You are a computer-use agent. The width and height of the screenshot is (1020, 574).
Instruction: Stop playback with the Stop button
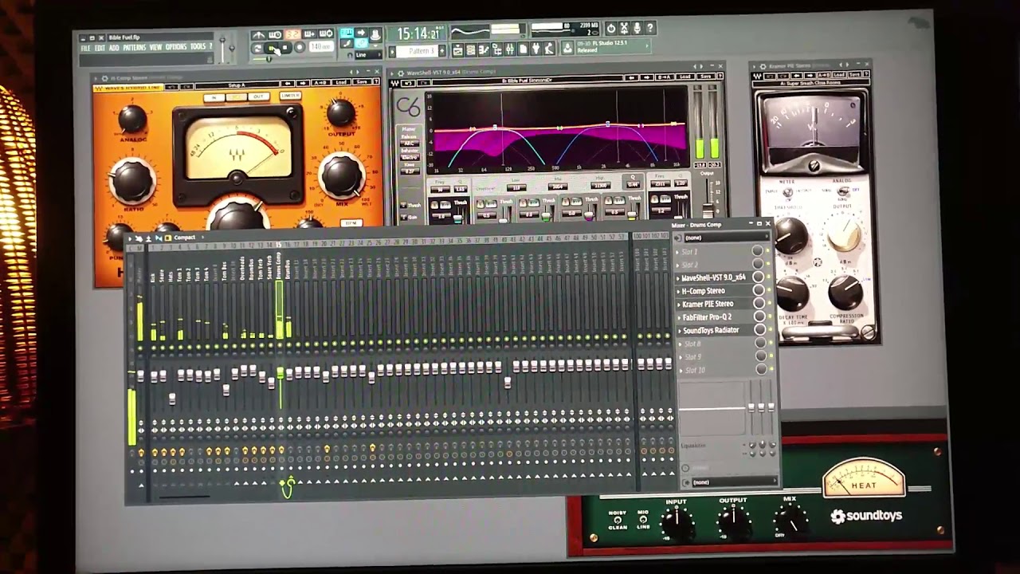[286, 49]
